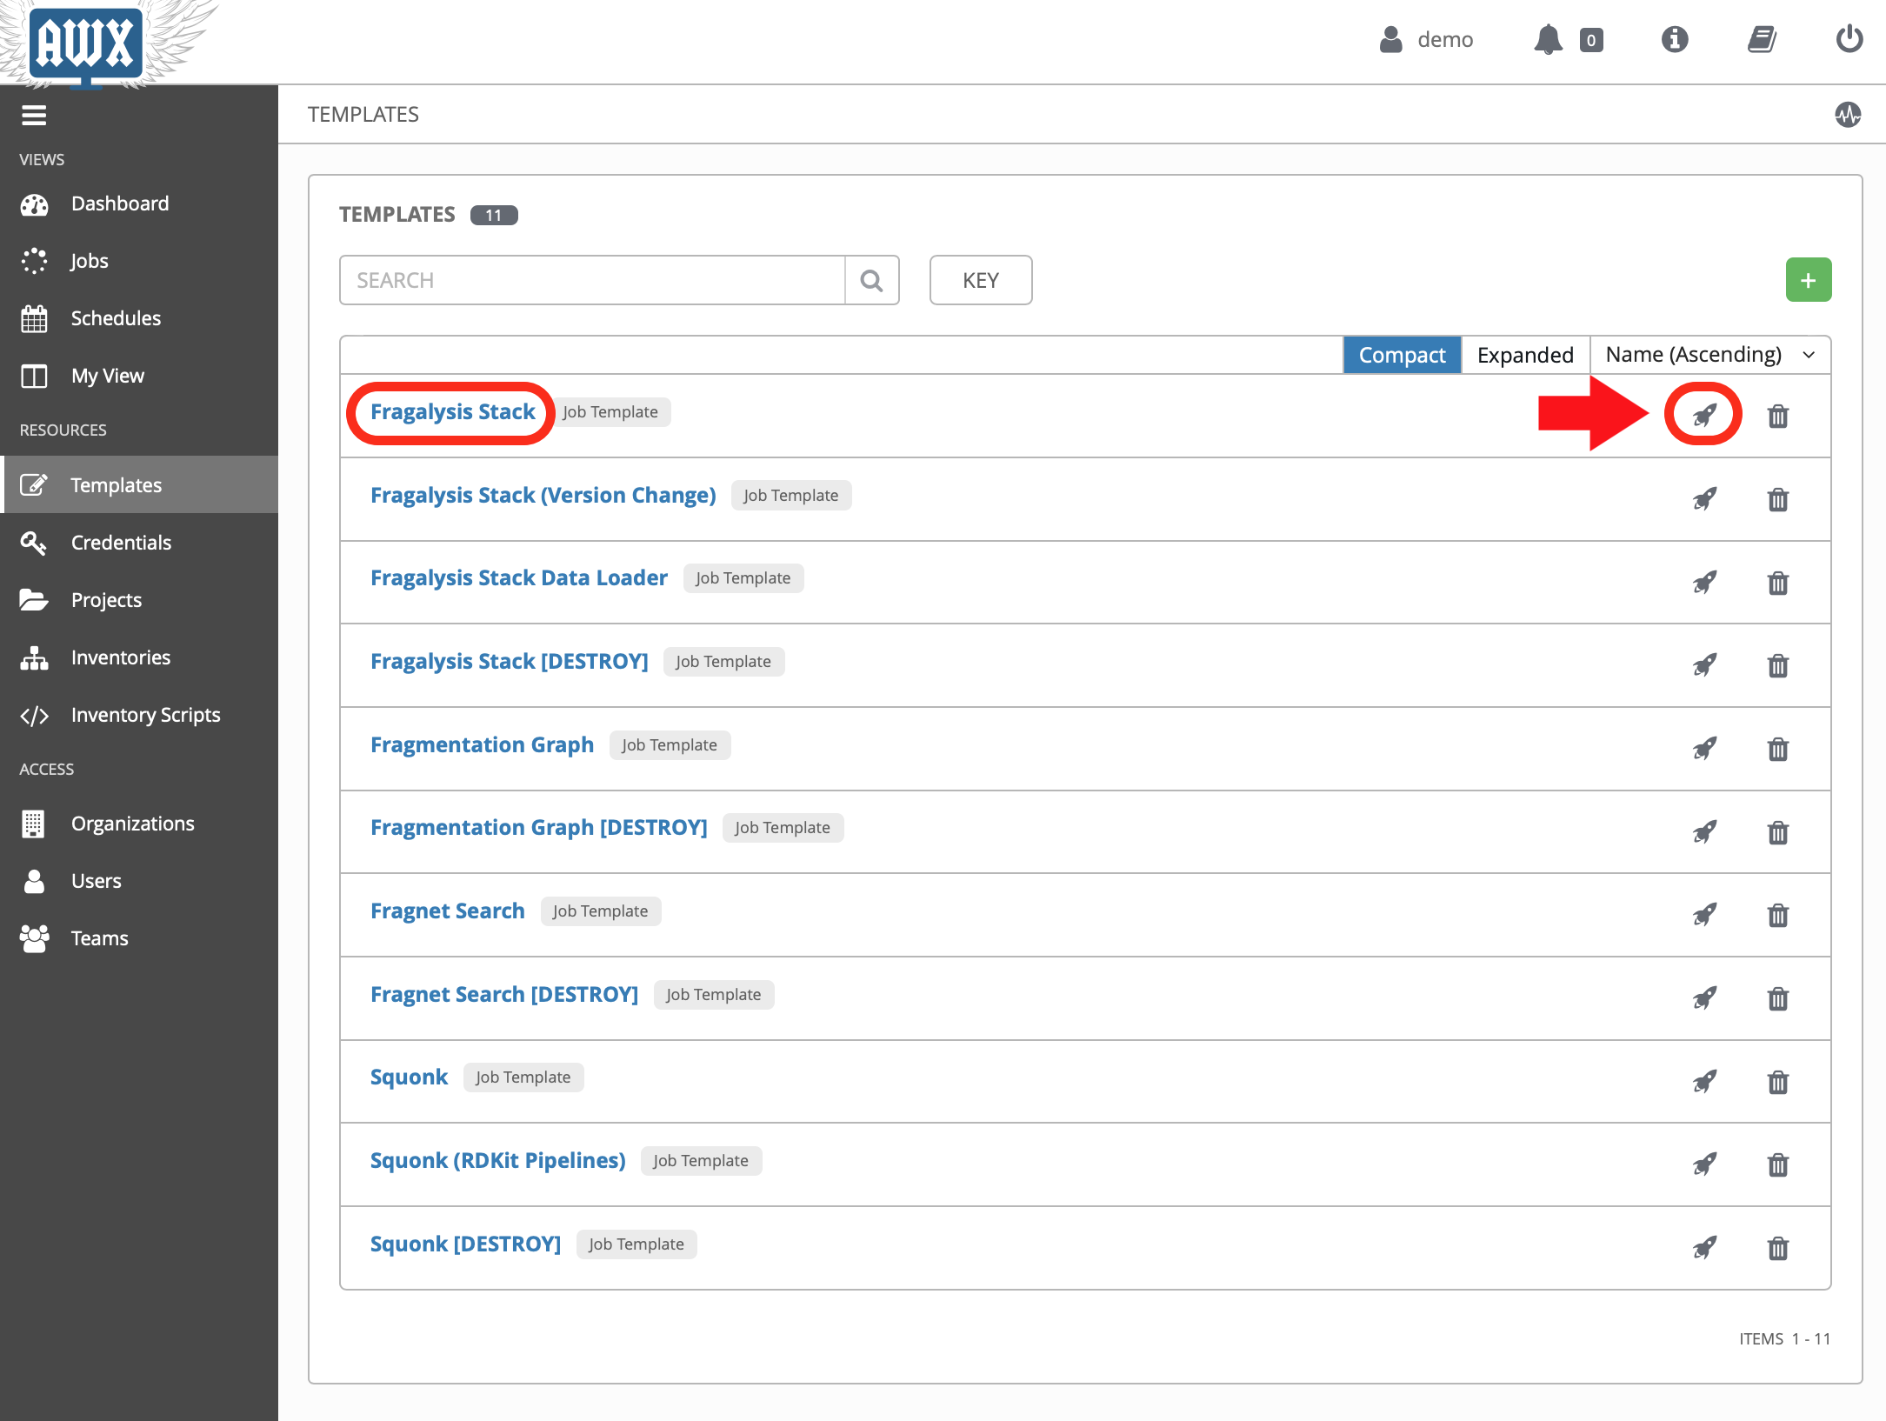
Task: Open activity stream icon
Action: (1848, 114)
